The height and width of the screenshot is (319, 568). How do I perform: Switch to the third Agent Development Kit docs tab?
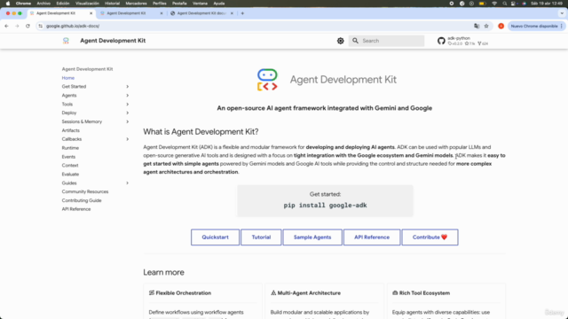coord(201,13)
